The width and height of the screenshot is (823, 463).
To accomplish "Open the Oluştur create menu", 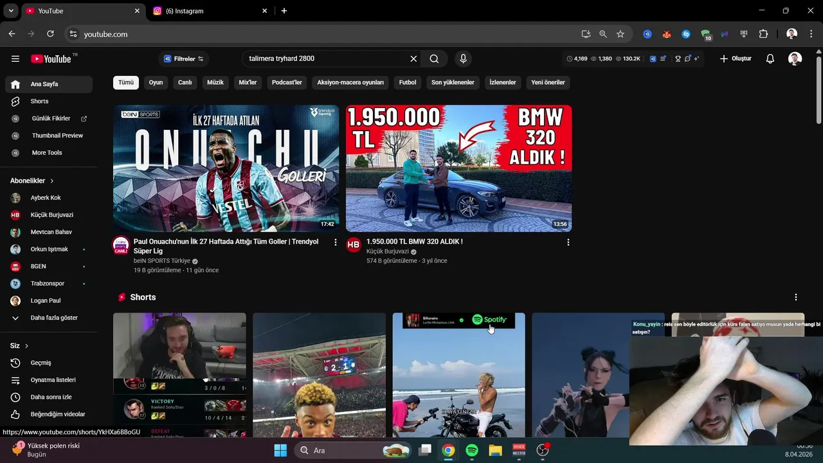I will pyautogui.click(x=735, y=59).
